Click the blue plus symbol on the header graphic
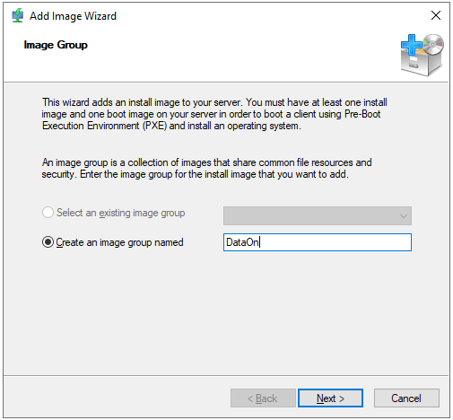453x420 pixels. tap(412, 45)
